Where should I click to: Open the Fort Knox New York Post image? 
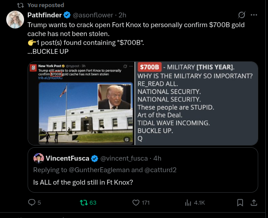(x=81, y=103)
